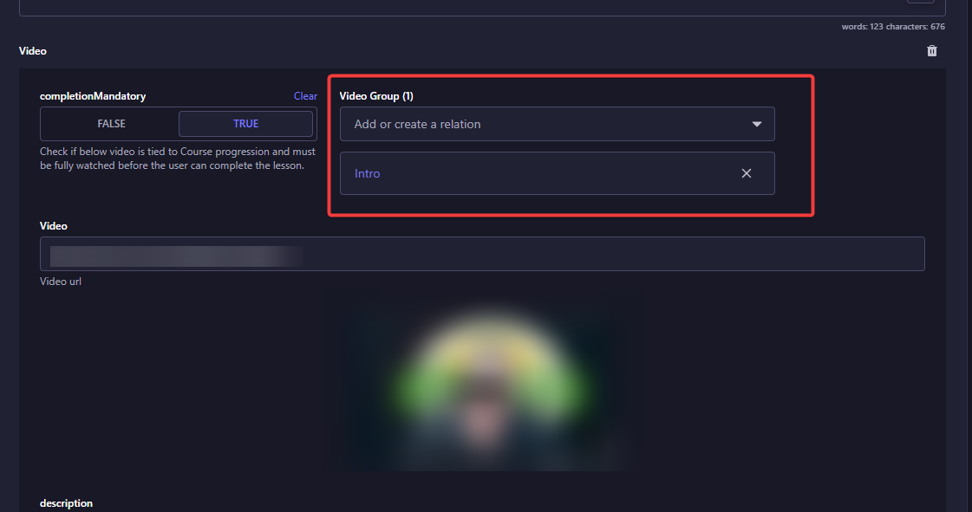Click the blurred video preview thumbnail
The width and height of the screenshot is (972, 512).
(x=487, y=380)
